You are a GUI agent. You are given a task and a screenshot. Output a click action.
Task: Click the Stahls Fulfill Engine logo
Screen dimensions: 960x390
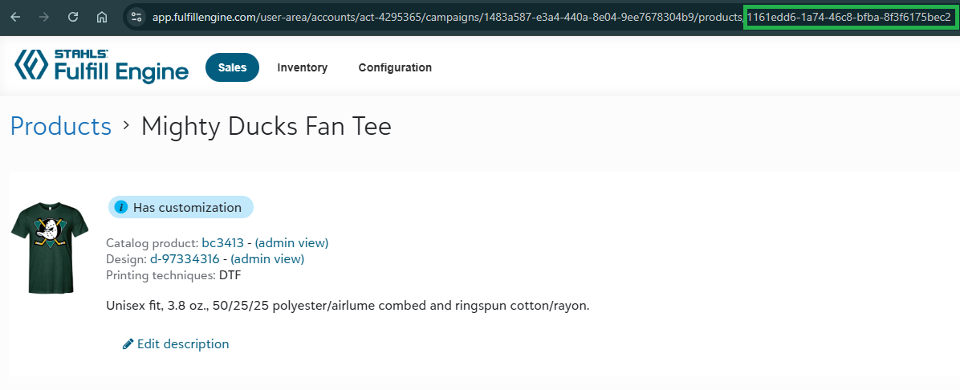pos(101,66)
